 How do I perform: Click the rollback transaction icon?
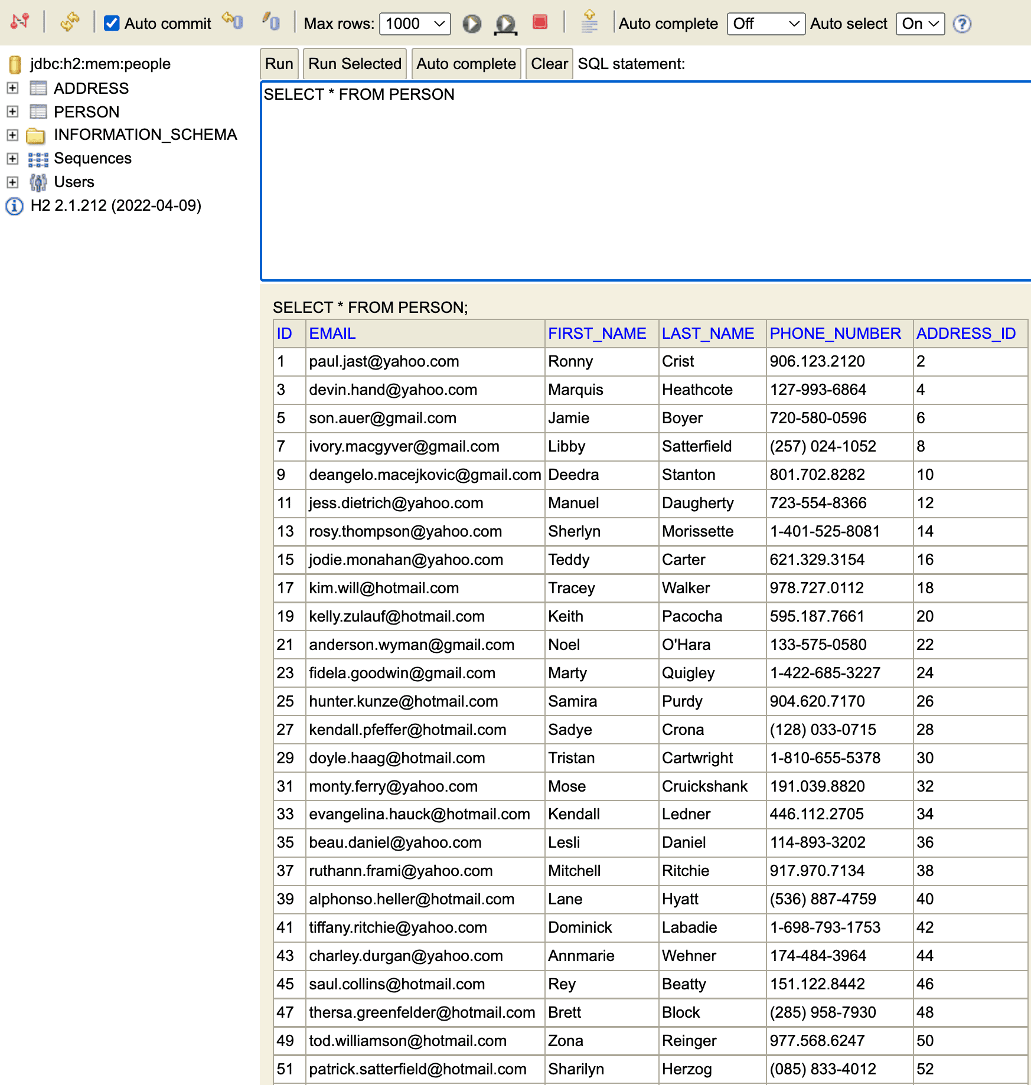pyautogui.click(x=271, y=21)
